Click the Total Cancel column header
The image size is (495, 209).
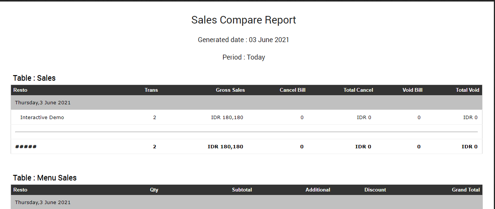click(358, 90)
